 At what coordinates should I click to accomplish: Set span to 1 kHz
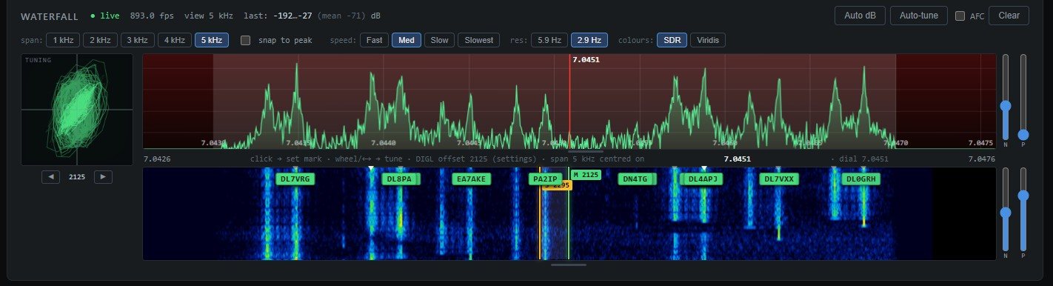coord(63,40)
